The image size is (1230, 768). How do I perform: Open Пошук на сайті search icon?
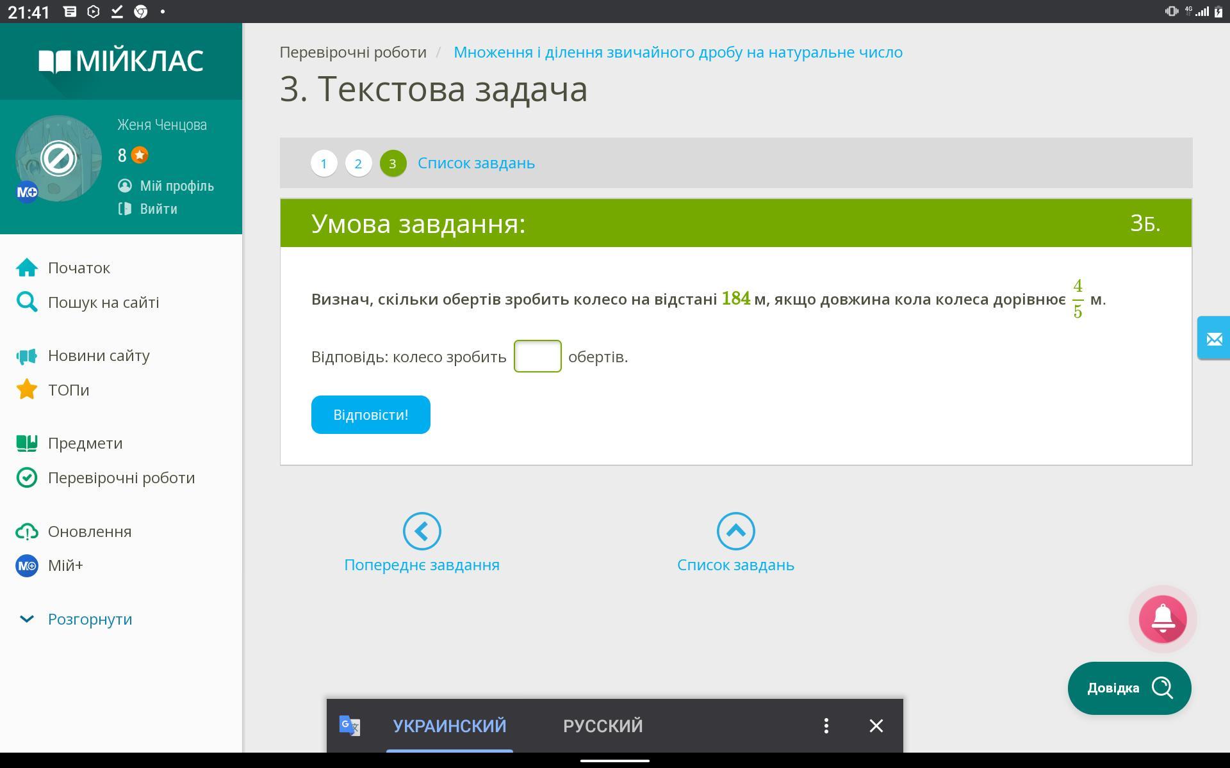27,301
